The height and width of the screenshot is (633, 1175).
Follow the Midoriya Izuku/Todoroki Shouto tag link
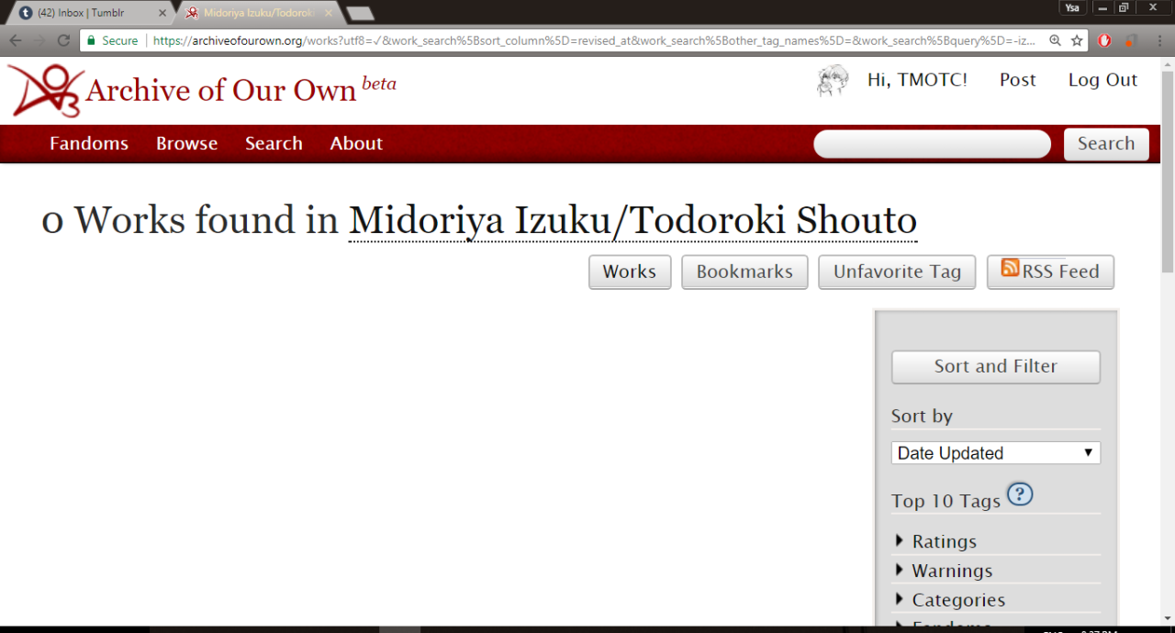(x=632, y=221)
